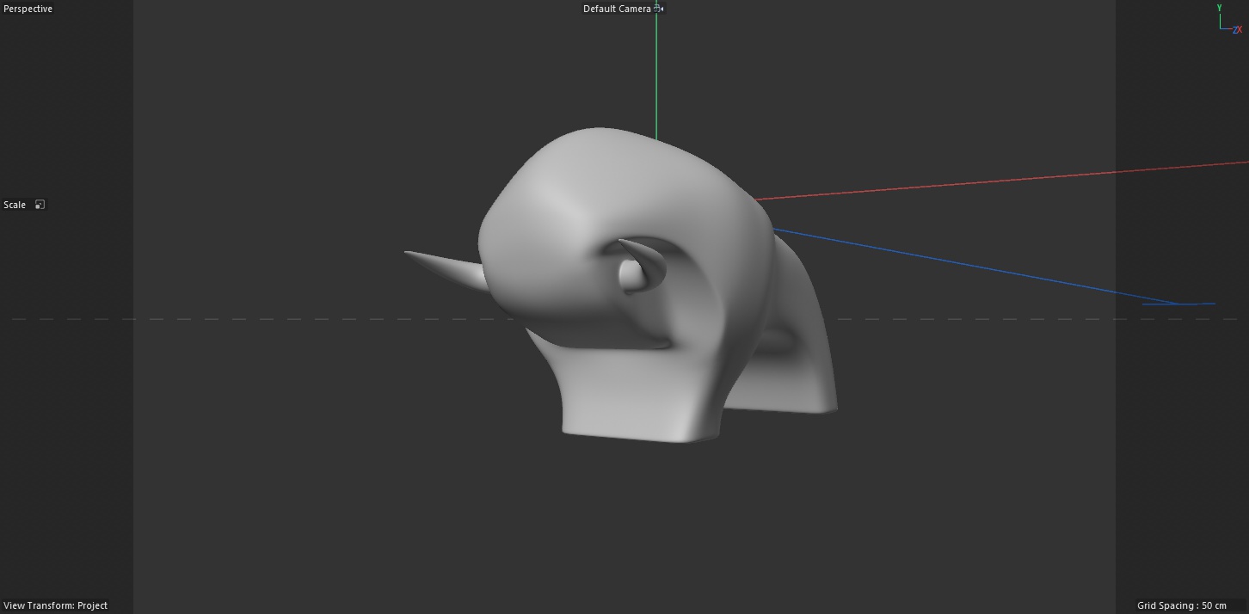The width and height of the screenshot is (1249, 614).
Task: Click the green Y world axis line
Action: pyautogui.click(x=656, y=77)
